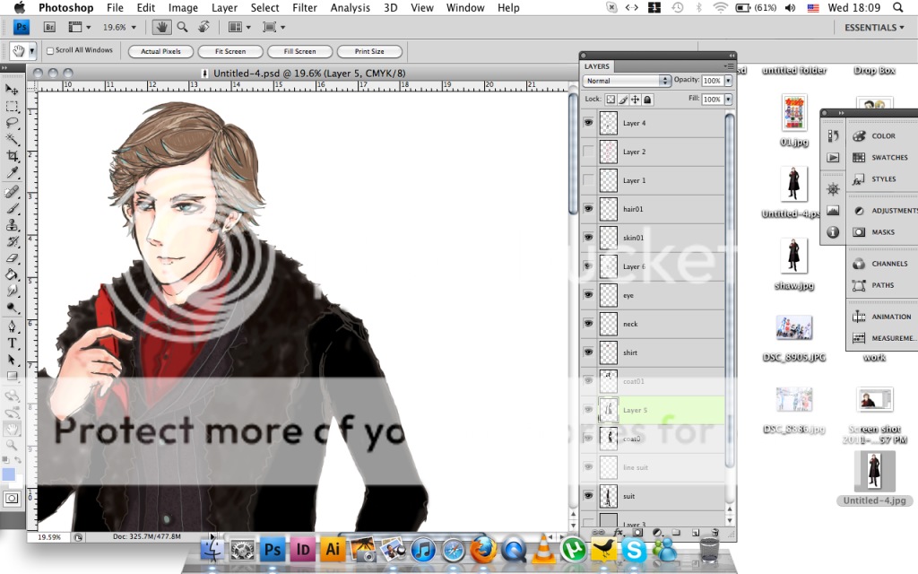
Task: Open the Opacity slider dropdown arrow
Action: pos(728,81)
